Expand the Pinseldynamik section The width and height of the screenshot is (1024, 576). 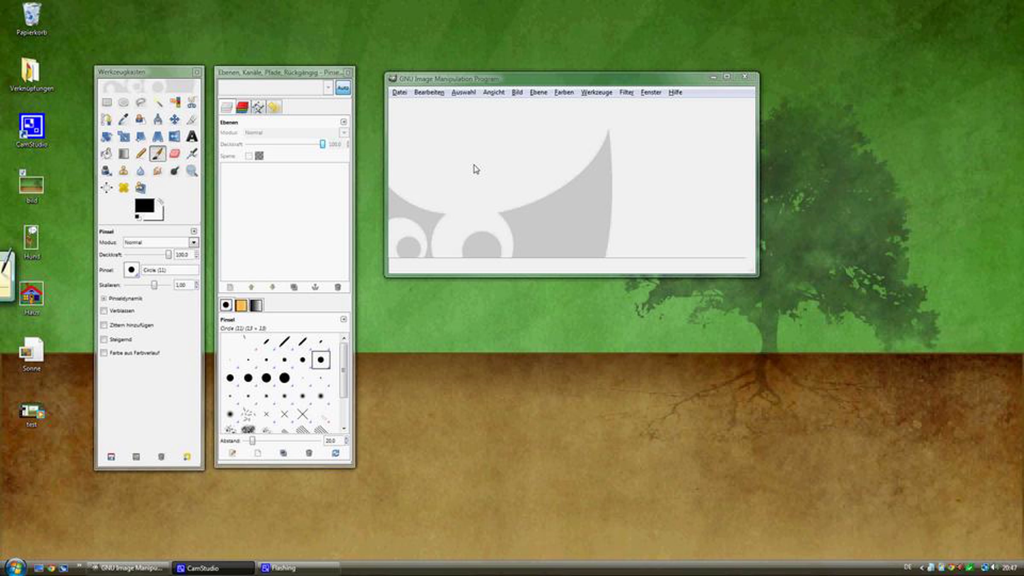point(104,298)
